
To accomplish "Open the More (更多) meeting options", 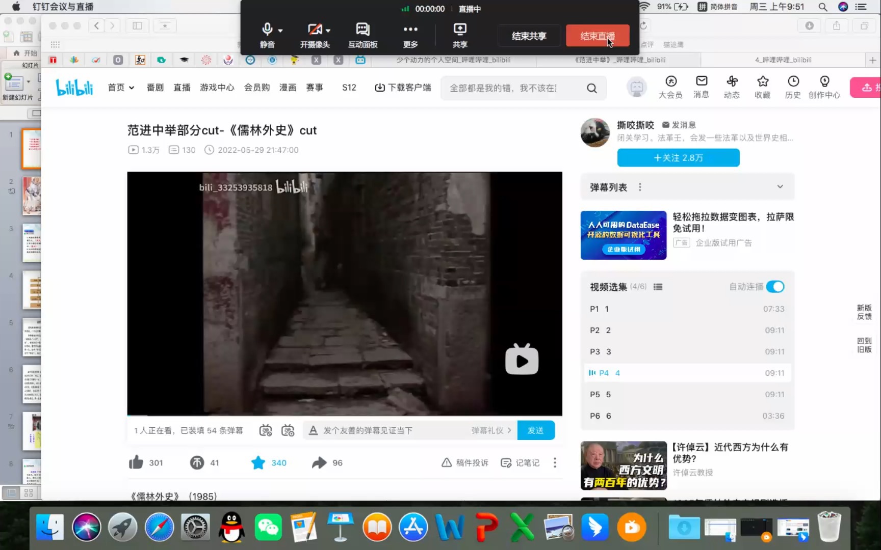I will coord(410,35).
